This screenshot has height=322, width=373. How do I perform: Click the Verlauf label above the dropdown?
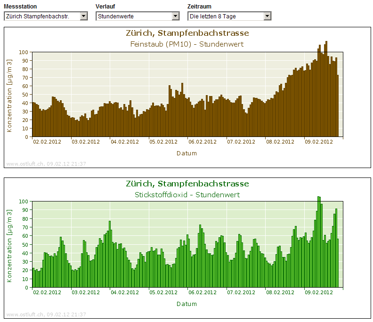[105, 7]
